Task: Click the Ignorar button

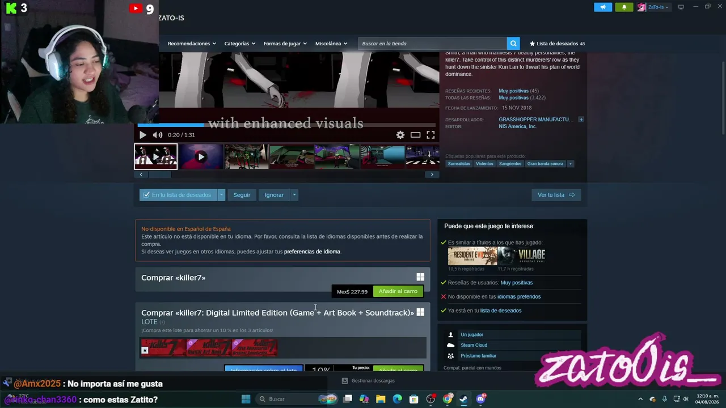Action: 274,195
